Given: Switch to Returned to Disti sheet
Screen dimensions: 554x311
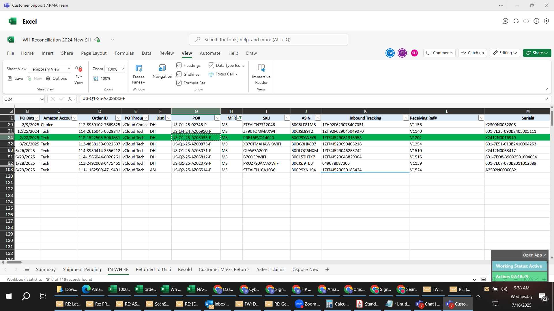Looking at the screenshot, I should (x=153, y=270).
